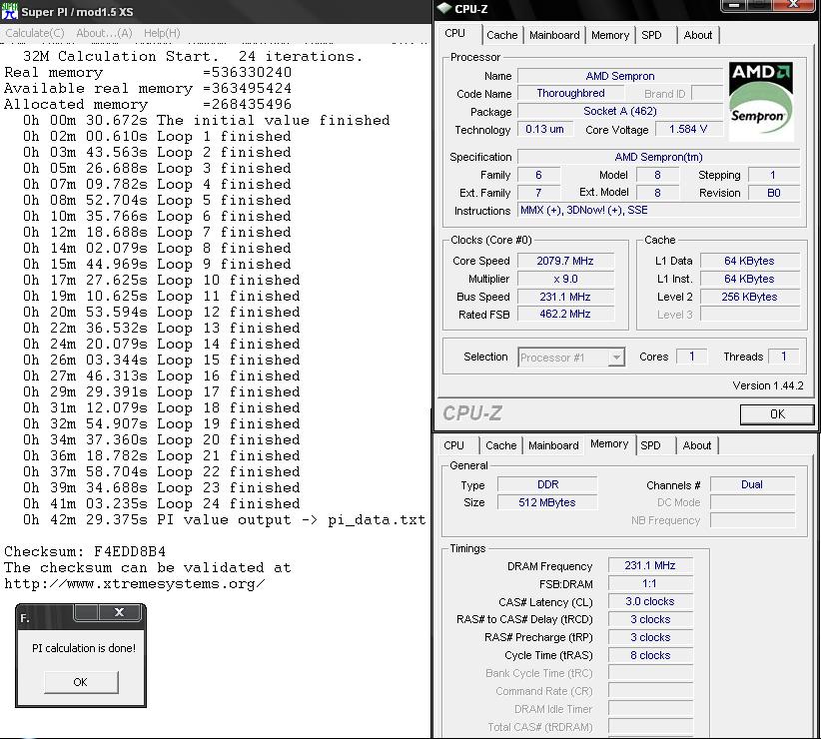
Task: Click OK button in CPU-Z window
Action: [777, 414]
